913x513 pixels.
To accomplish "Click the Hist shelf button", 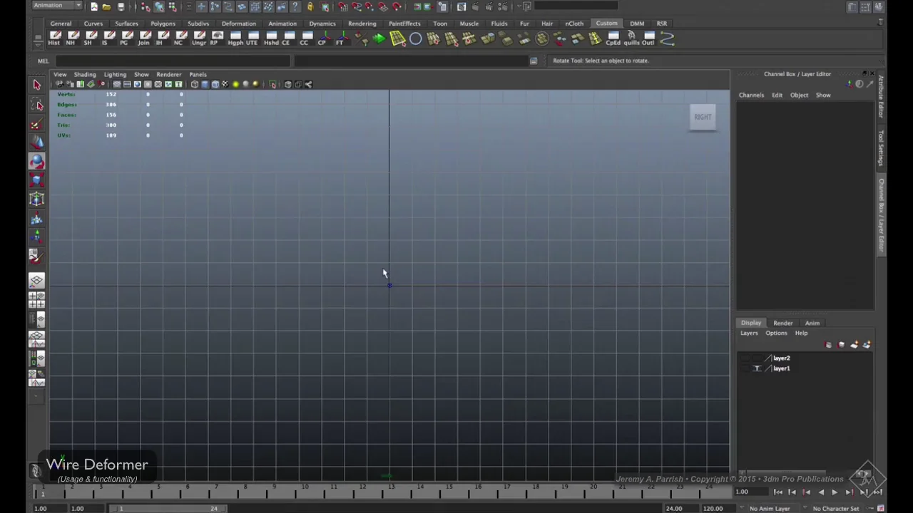I will click(54, 38).
